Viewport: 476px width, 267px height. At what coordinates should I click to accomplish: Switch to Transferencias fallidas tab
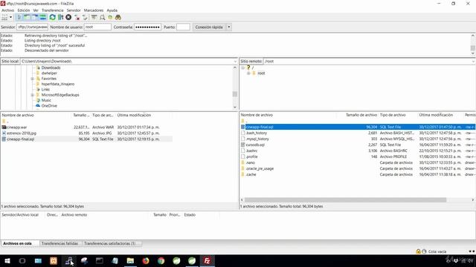coord(59,243)
